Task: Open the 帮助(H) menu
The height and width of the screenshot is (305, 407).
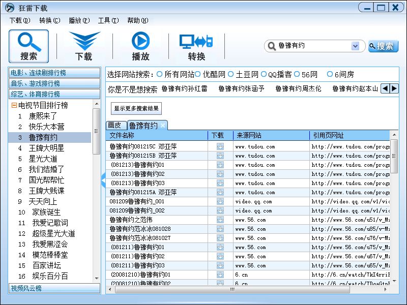Action: tap(137, 20)
